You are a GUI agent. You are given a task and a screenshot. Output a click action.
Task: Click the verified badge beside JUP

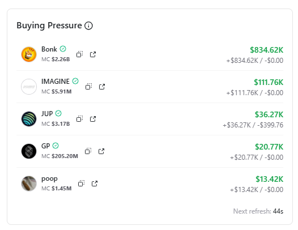58,113
